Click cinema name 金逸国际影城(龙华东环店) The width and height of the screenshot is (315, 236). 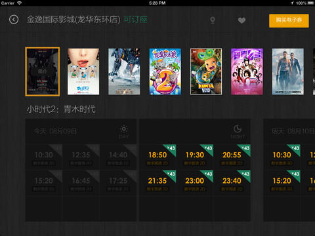coord(73,20)
